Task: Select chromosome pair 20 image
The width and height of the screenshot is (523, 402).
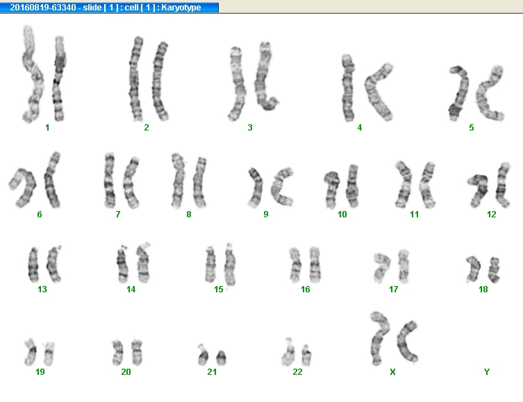Action: (127, 352)
